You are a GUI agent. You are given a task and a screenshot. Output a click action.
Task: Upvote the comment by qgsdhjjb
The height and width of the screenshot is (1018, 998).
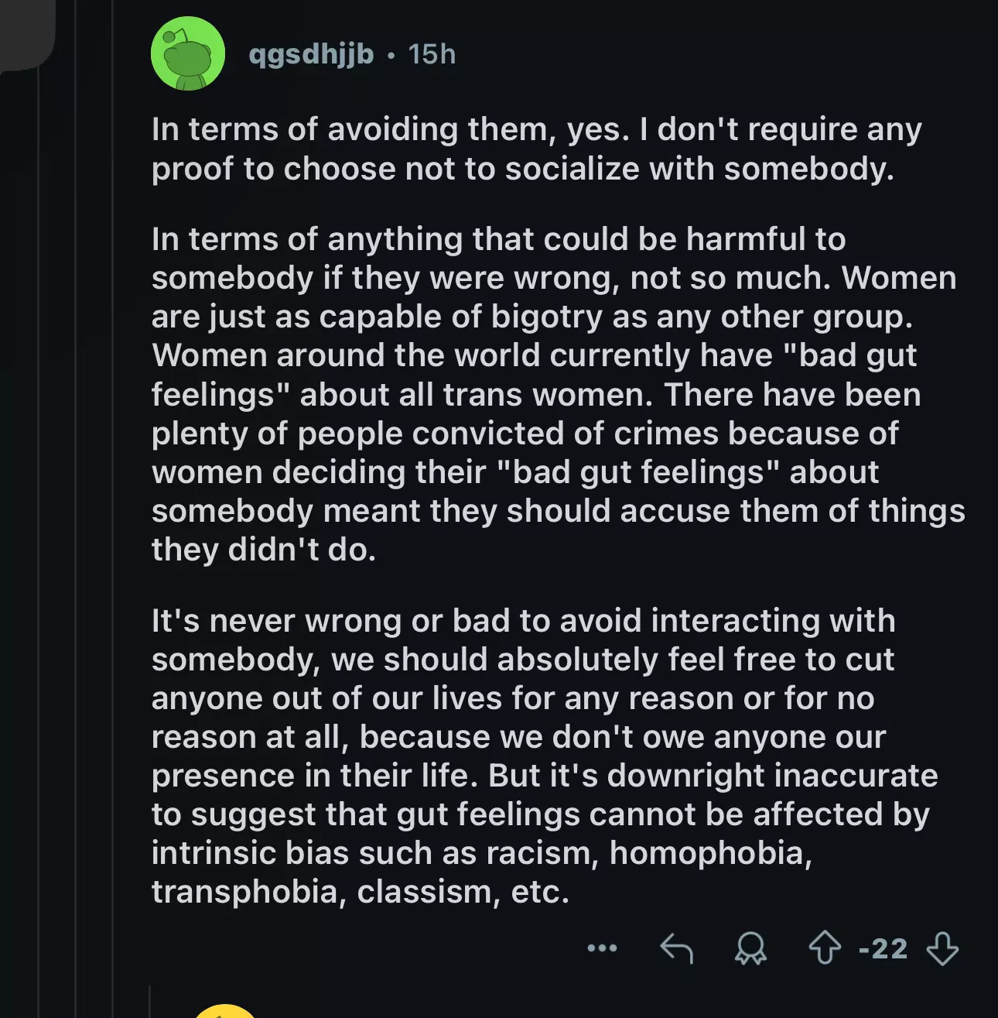824,948
